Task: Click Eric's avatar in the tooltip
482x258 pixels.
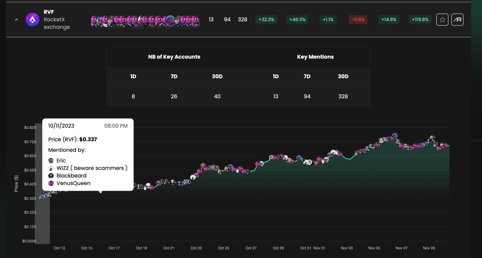Action: click(x=51, y=161)
